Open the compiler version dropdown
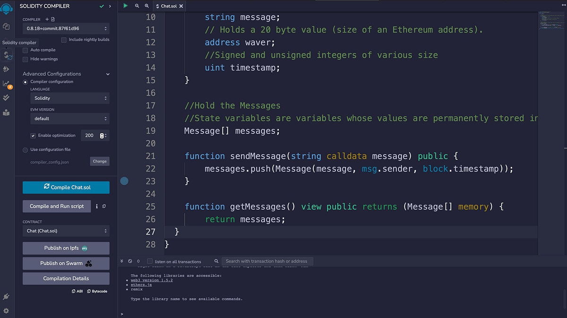 pyautogui.click(x=66, y=29)
